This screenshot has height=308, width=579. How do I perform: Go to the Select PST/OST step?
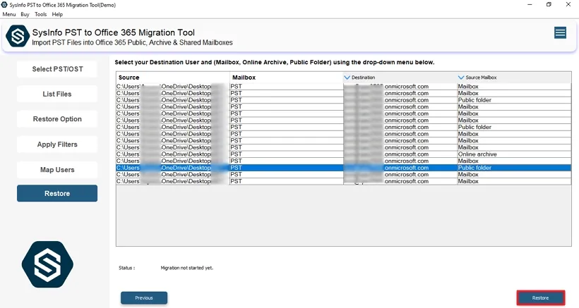(x=57, y=69)
